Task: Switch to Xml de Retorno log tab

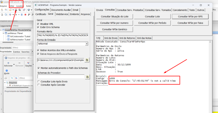Action: pyautogui.click(x=127, y=38)
